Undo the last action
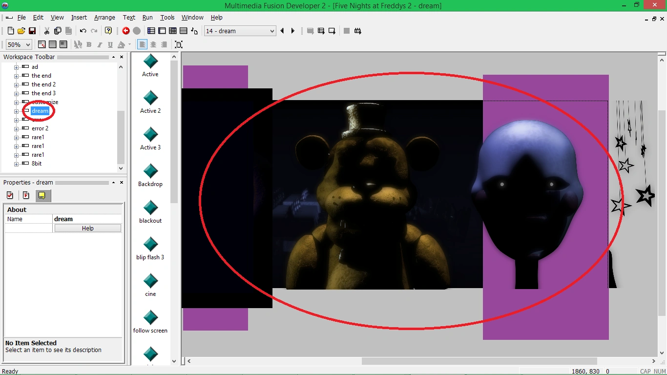This screenshot has width=667, height=375. (x=83, y=31)
